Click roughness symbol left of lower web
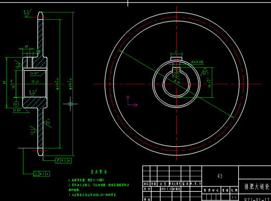This screenshot has width=271, height=201. 34,130
